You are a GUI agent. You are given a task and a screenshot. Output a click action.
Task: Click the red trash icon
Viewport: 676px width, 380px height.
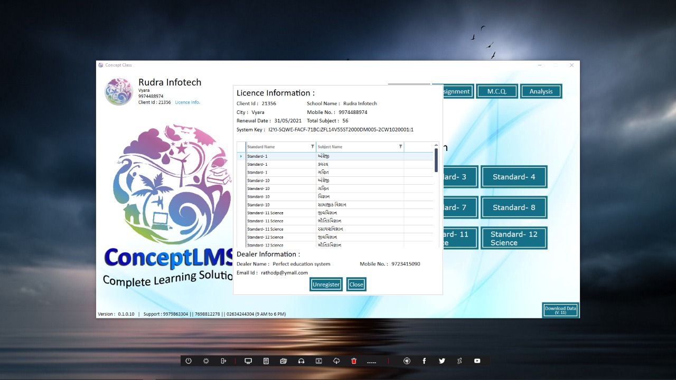354,361
